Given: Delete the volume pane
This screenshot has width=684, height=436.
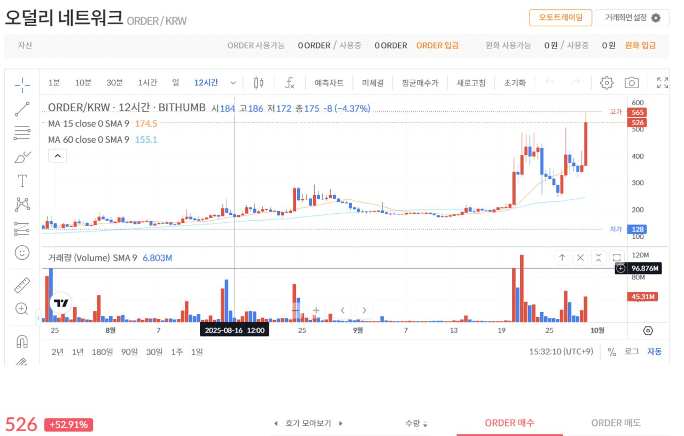Looking at the screenshot, I should (580, 258).
